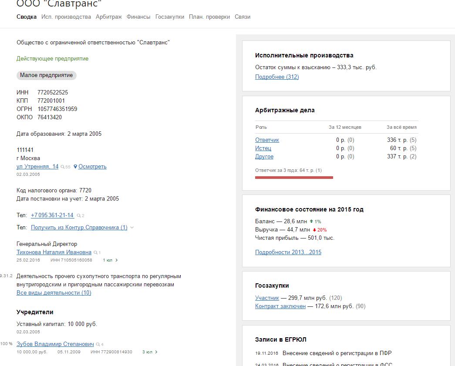
Task: Click the magnifier icon beside Зубов Владимир Степанович
Action: coord(98,345)
